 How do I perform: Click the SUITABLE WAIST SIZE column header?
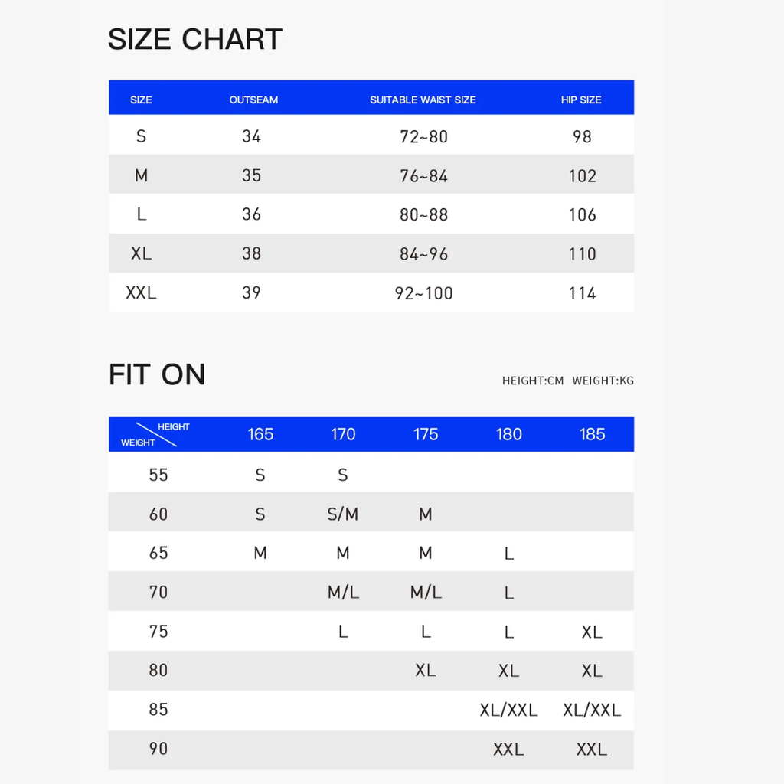(x=423, y=100)
